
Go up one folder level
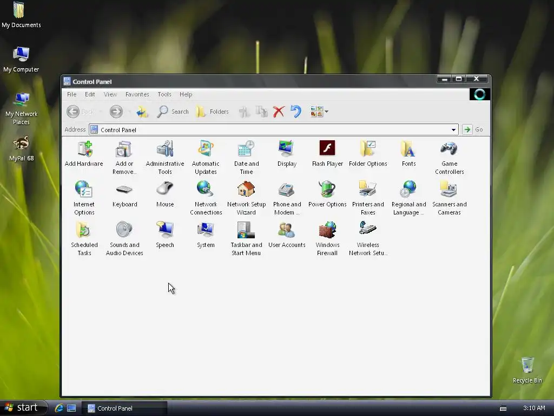(142, 112)
